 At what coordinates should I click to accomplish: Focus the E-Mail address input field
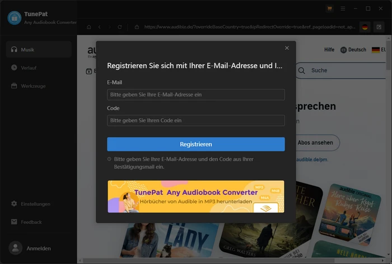pyautogui.click(x=196, y=95)
